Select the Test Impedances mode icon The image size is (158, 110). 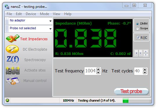(x=13, y=39)
